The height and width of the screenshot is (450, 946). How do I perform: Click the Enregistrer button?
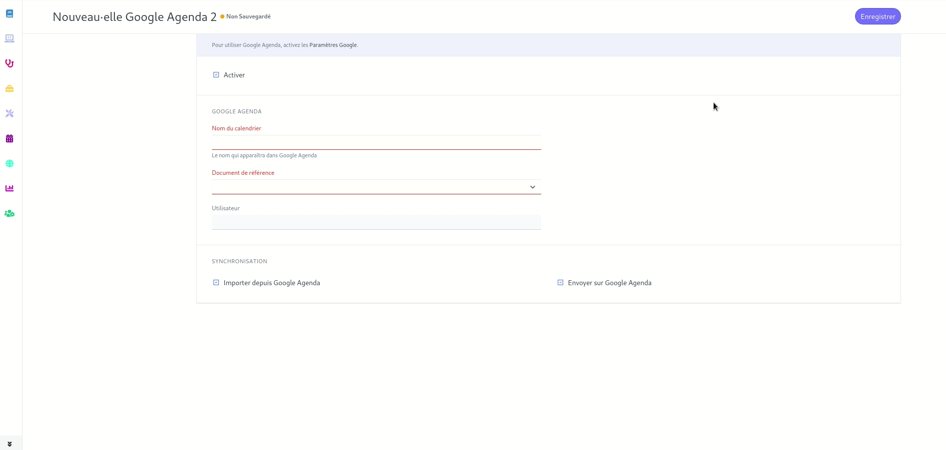coord(878,16)
